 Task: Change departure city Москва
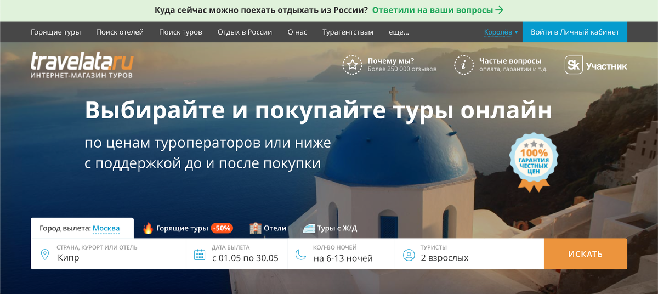(106, 228)
